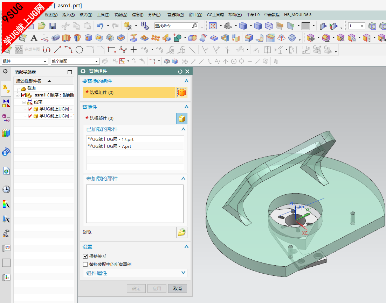Open the 装配(A) menu
This screenshot has height=303, width=386.
(120, 15)
